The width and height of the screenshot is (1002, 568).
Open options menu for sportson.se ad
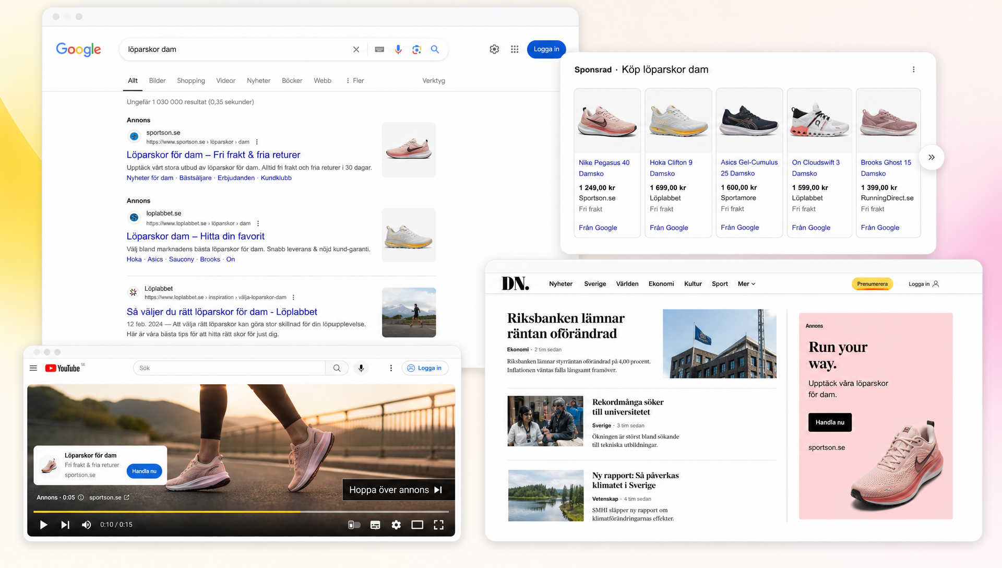257,142
